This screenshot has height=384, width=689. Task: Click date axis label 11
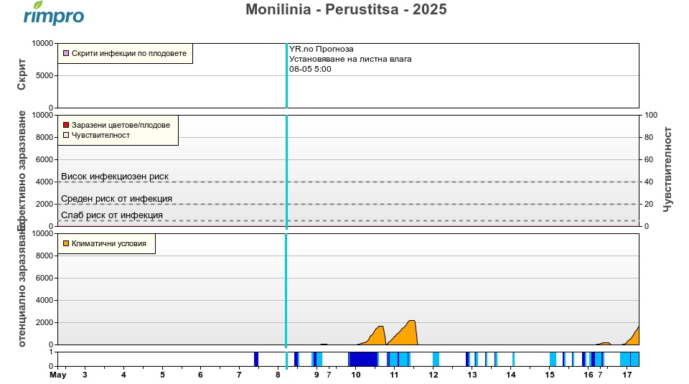(394, 375)
